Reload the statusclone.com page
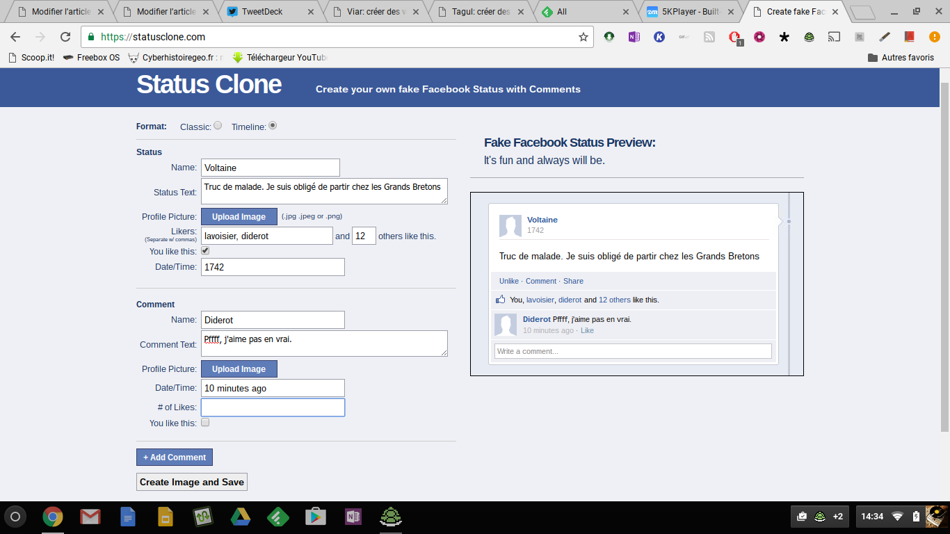This screenshot has width=950, height=534. coord(65,37)
